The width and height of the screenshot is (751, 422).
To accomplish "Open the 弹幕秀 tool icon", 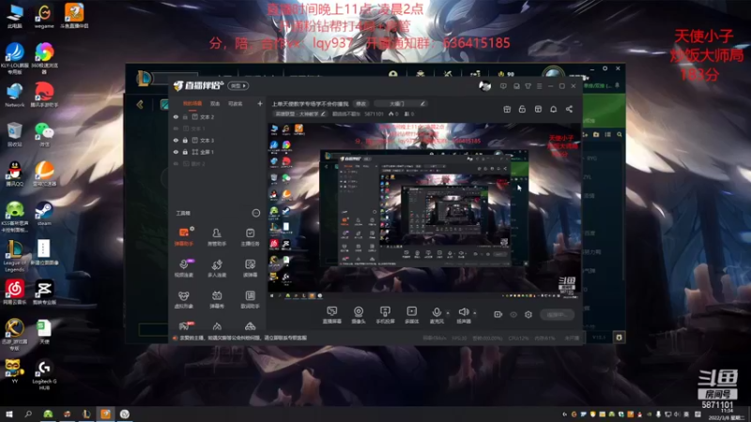I will (217, 299).
